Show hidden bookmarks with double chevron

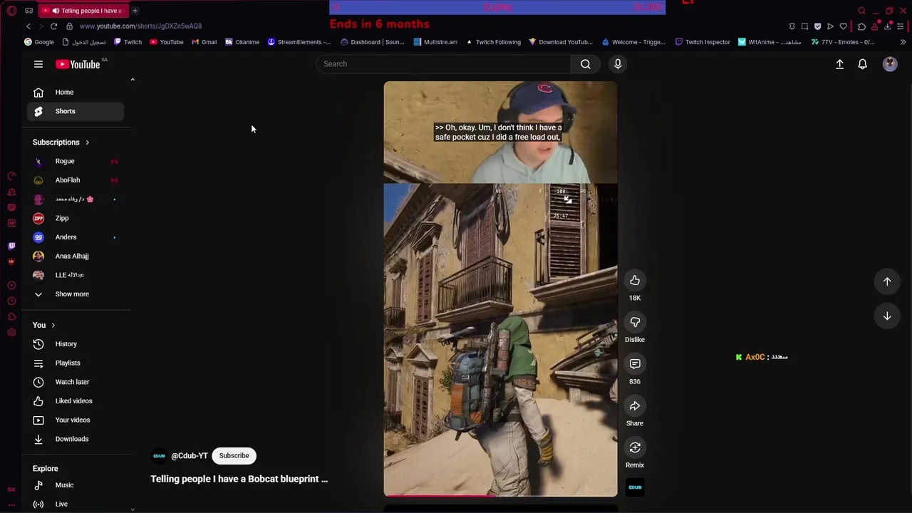pyautogui.click(x=903, y=42)
